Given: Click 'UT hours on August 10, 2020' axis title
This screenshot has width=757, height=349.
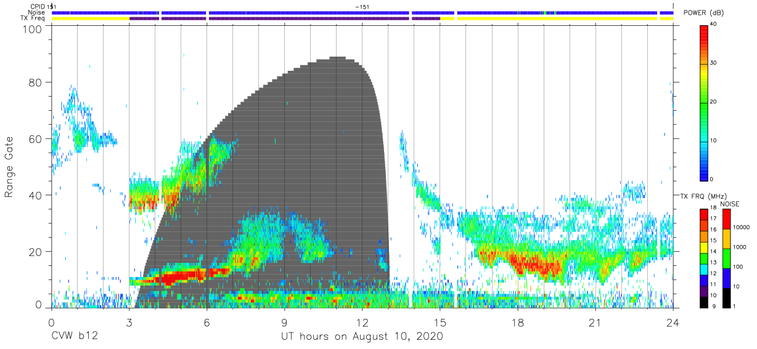Looking at the screenshot, I should [362, 337].
